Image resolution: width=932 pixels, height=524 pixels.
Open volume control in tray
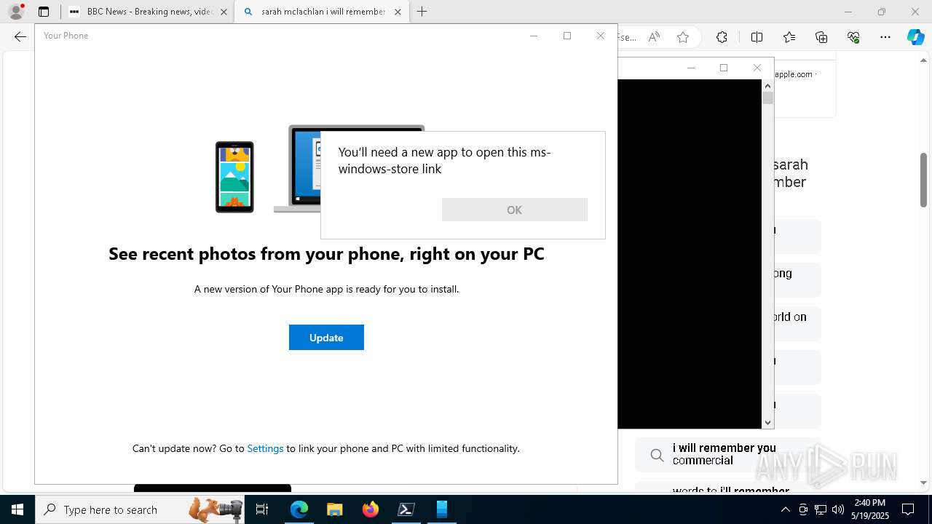pos(838,509)
